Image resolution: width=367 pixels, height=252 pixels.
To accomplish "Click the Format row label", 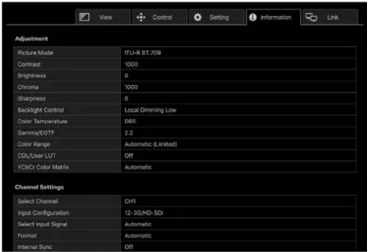I will point(27,236).
